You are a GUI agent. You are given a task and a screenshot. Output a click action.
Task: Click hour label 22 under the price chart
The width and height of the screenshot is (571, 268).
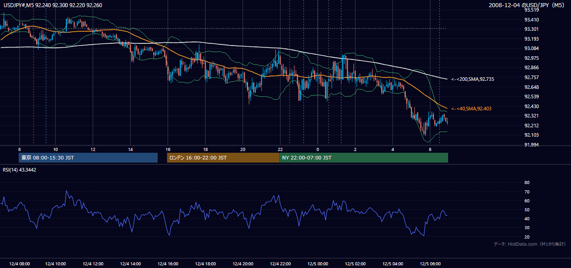click(280, 149)
